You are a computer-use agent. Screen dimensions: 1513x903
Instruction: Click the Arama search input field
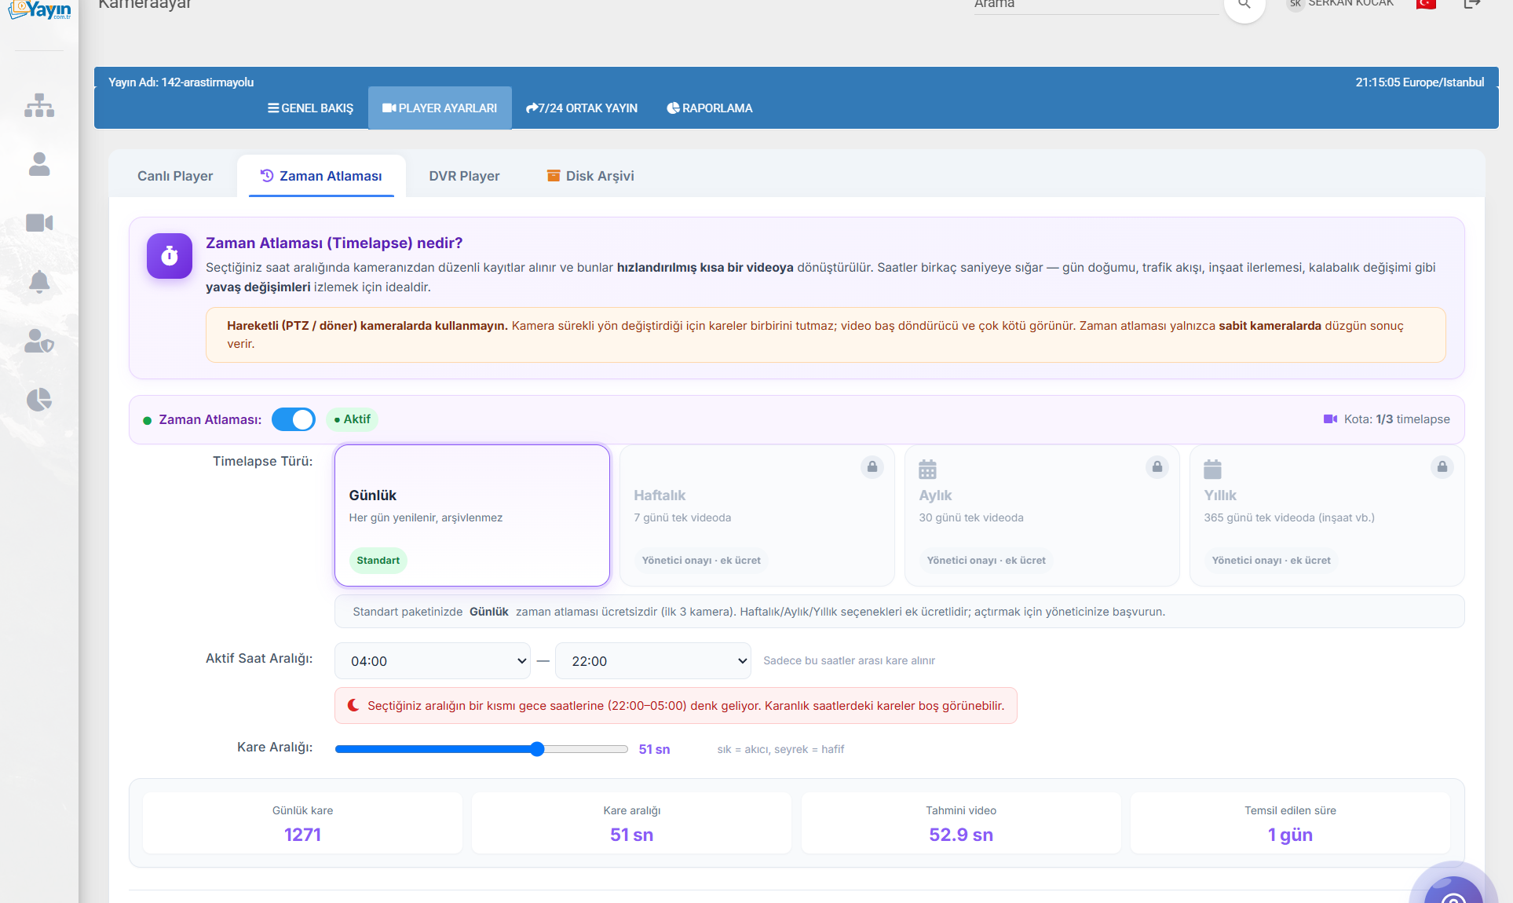coord(1096,5)
